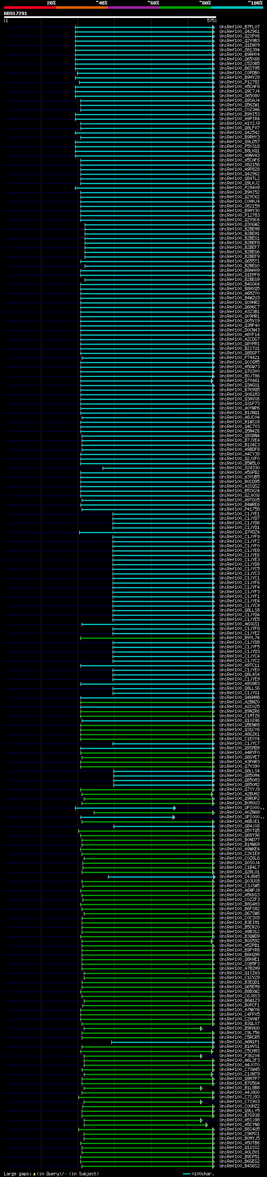Open hit UniRef100_A6L2F3
This screenshot has width=267, height=1177.
pos(239,1060)
